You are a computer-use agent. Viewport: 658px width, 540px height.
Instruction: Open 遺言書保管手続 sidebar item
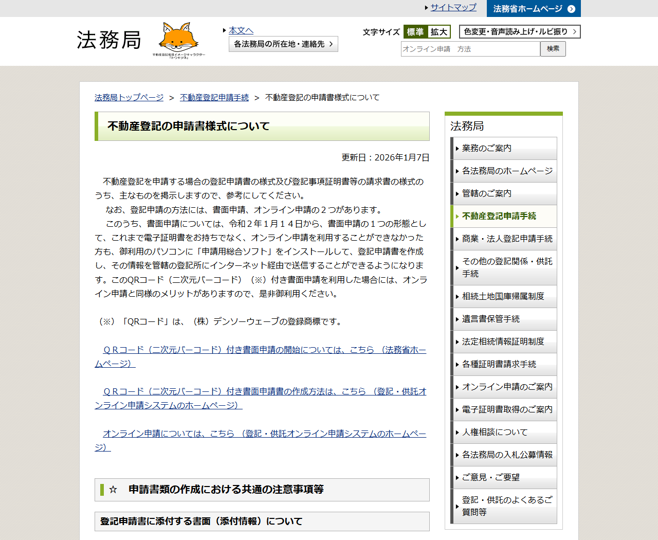(x=504, y=319)
